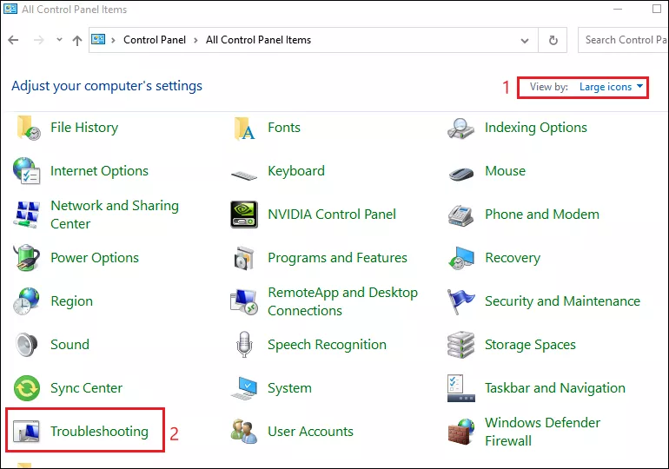The width and height of the screenshot is (669, 469).
Task: Click the Mouse icon
Action: [x=461, y=174]
